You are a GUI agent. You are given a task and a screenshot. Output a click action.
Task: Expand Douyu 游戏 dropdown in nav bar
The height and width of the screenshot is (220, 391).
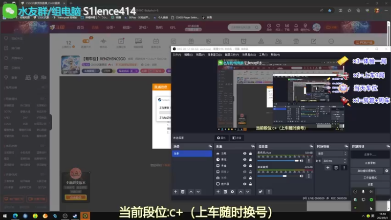(x=143, y=27)
